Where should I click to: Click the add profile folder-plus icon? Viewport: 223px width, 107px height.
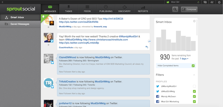pos(205,2)
